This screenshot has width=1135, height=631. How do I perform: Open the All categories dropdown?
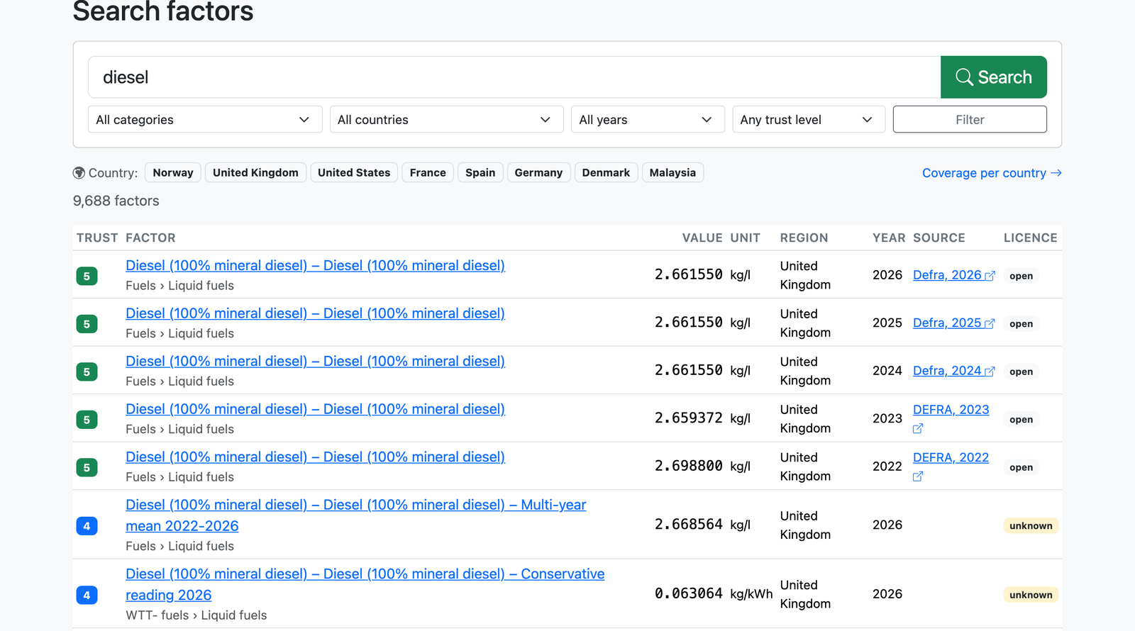click(x=205, y=120)
